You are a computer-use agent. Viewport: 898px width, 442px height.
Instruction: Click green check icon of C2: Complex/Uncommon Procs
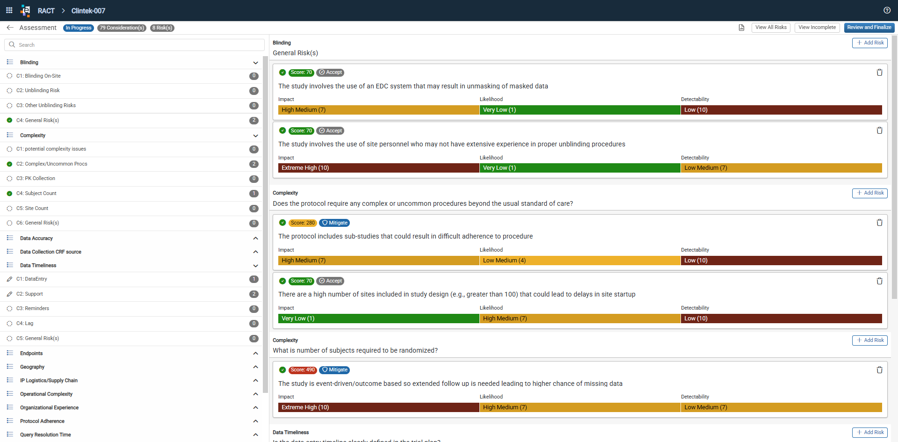[x=9, y=164]
